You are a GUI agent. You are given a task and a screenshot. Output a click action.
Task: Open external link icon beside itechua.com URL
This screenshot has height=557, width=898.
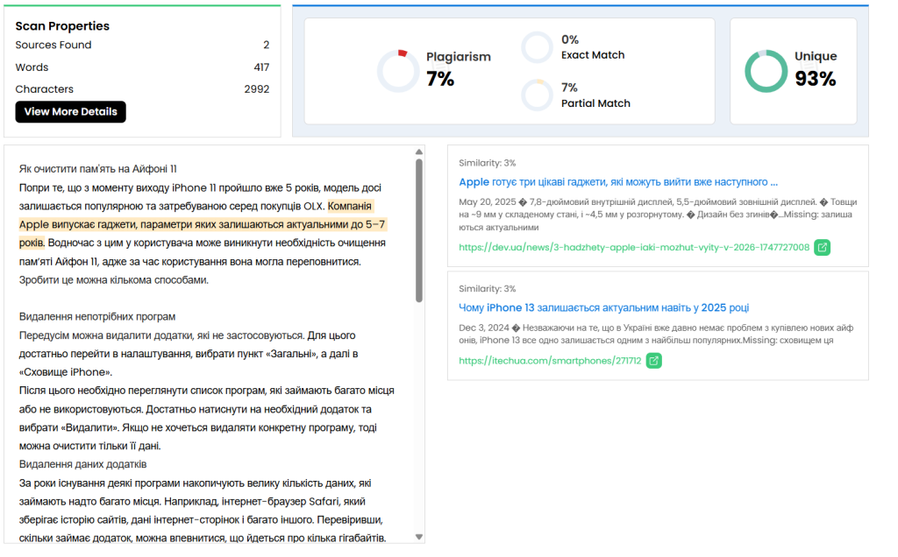coord(654,361)
